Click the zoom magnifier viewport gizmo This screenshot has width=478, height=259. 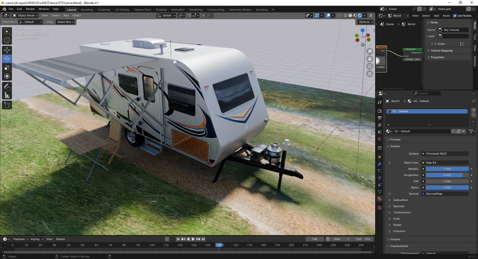click(x=370, y=51)
